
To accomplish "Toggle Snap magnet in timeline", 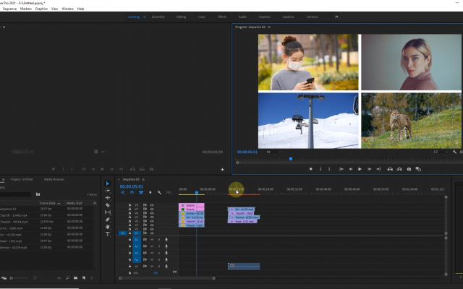I will [x=132, y=193].
